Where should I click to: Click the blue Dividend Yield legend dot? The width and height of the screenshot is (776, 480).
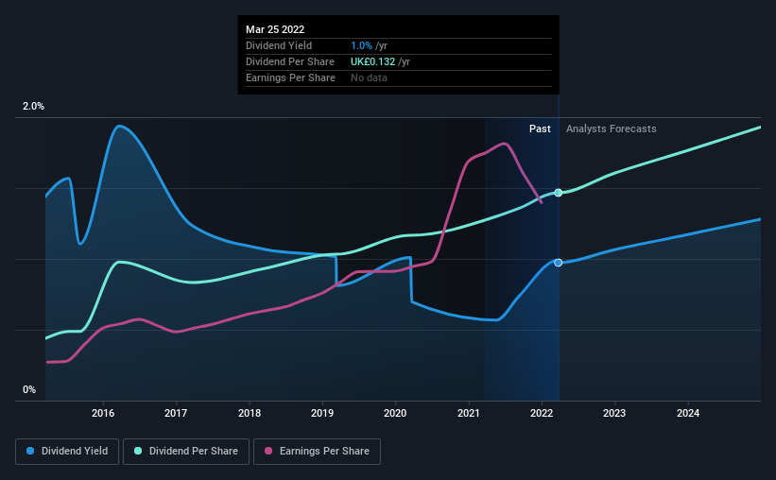(30, 451)
